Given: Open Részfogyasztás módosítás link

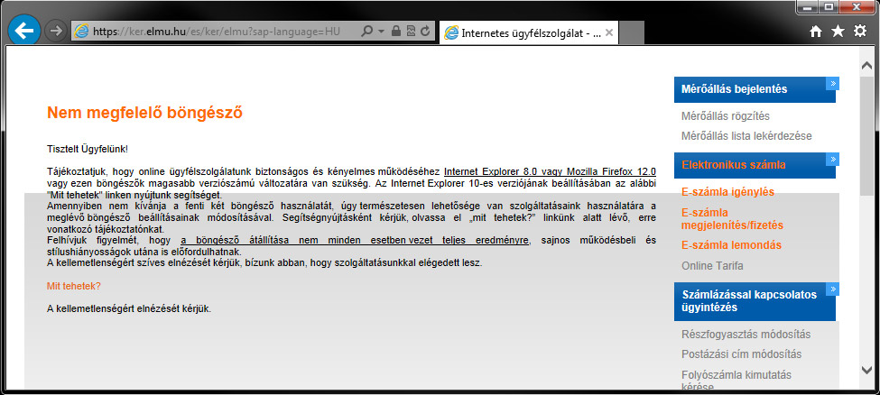Looking at the screenshot, I should (746, 335).
